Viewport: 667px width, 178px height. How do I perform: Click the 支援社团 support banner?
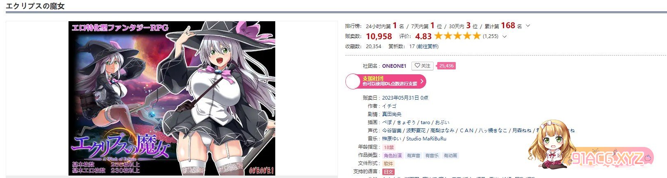point(386,81)
